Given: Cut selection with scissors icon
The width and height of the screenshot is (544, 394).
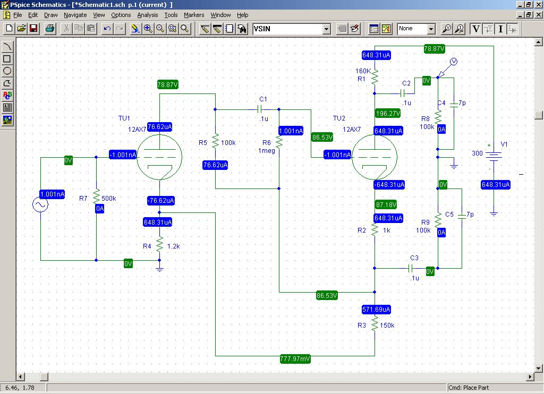Looking at the screenshot, I should (x=66, y=29).
